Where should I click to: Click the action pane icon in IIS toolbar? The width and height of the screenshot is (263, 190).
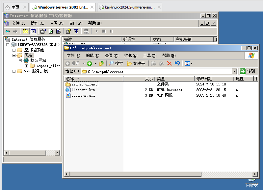76,31
